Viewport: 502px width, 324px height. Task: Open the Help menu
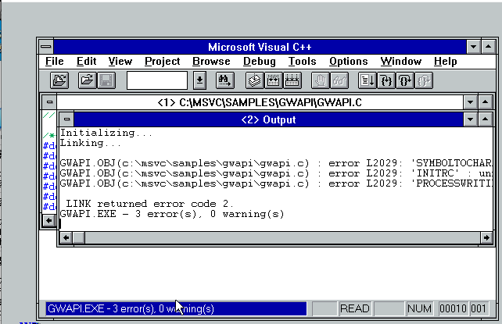(446, 62)
